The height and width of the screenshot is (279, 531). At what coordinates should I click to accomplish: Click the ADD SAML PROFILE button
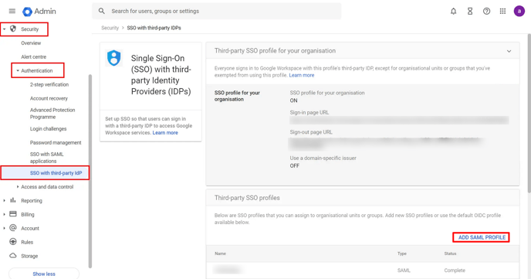coord(482,237)
